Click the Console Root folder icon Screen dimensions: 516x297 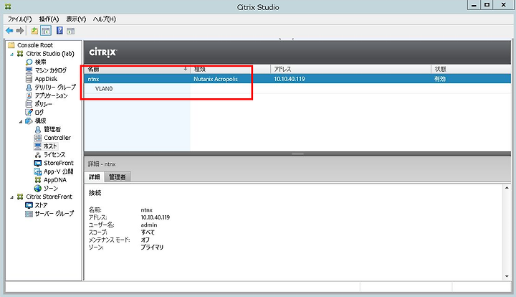coord(11,45)
